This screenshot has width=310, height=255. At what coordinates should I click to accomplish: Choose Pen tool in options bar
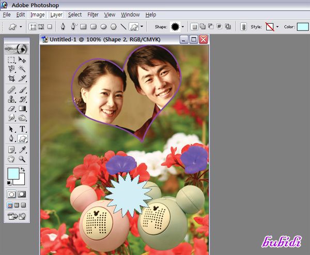click(x=63, y=26)
